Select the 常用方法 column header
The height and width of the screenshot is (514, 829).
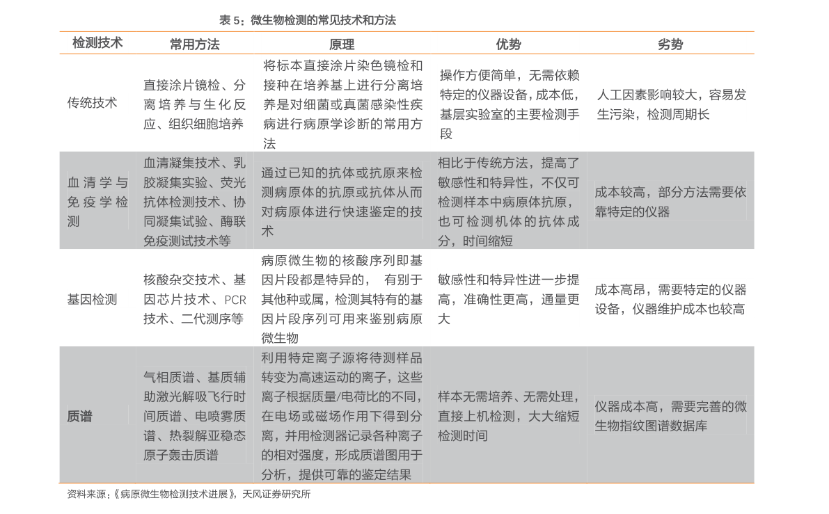pos(195,45)
